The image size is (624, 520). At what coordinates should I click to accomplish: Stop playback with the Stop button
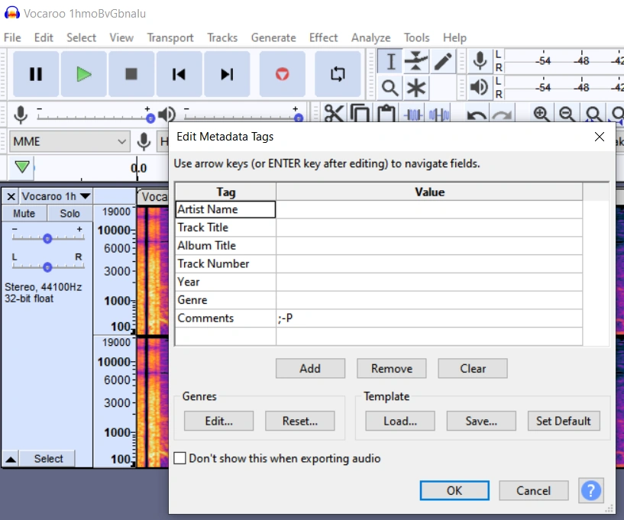(131, 74)
